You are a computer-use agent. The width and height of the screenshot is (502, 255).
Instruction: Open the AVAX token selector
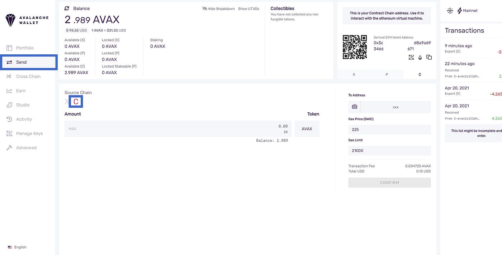307,129
